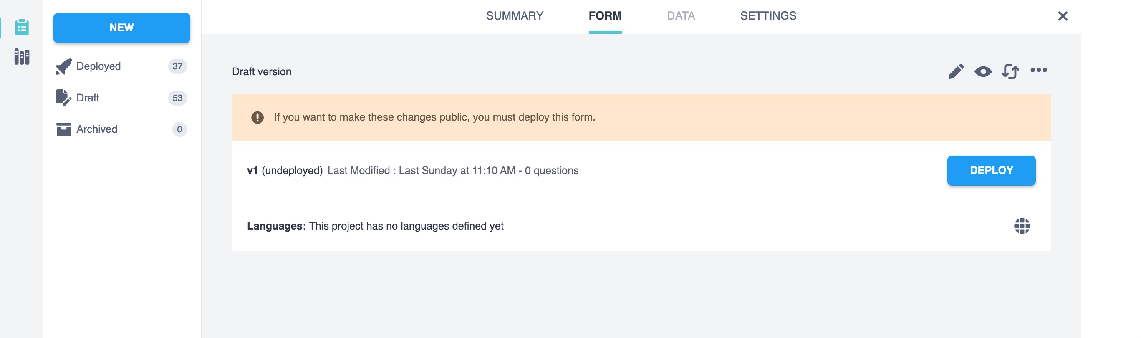
Task: Show the Archived projects list
Action: (x=96, y=129)
